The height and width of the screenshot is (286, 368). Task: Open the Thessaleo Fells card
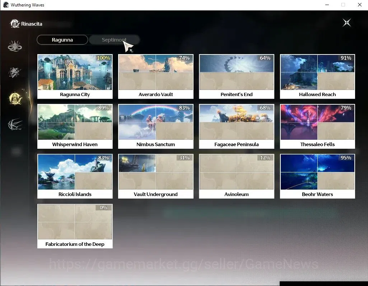[317, 126]
